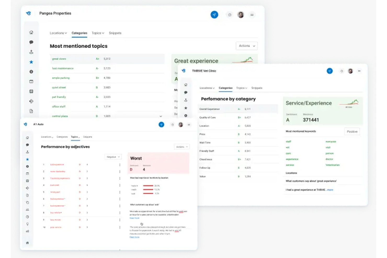Viewport: 387px width, 258px height.
Task: Open Actions dropdown in A1 Auto window
Action: (x=182, y=147)
